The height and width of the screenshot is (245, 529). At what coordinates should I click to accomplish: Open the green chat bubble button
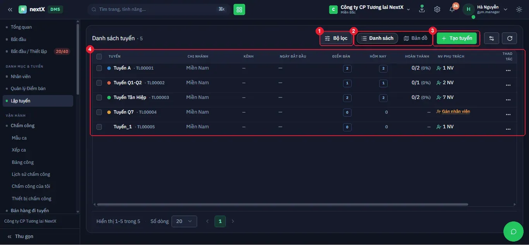(514, 231)
